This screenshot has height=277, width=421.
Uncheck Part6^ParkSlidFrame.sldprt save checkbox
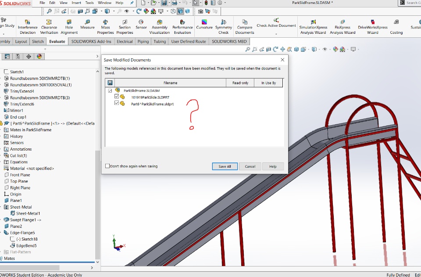[117, 103]
